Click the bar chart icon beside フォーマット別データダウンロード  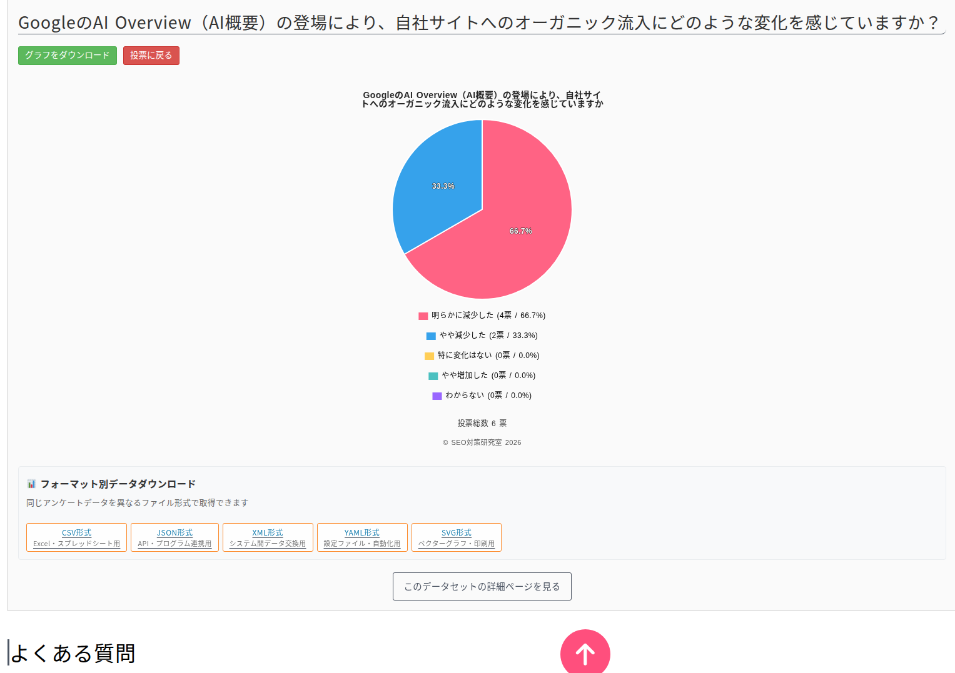(x=31, y=484)
